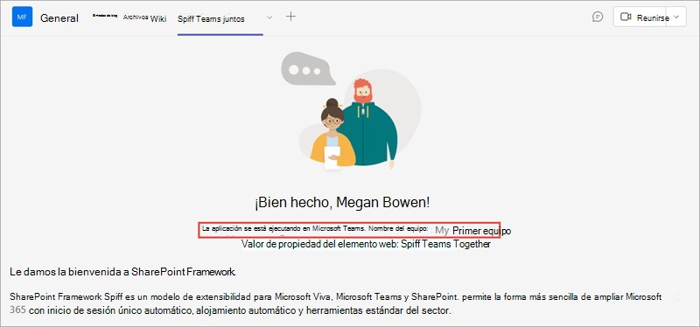Viewport: 700px width, 327px height.
Task: Click text 'Valor de propiedad del elemento web'
Action: [320, 245]
